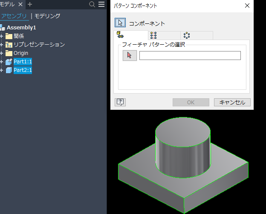Screen dimensions: 266x214
Task: Select the モデリング view tab
Action: pos(47,16)
